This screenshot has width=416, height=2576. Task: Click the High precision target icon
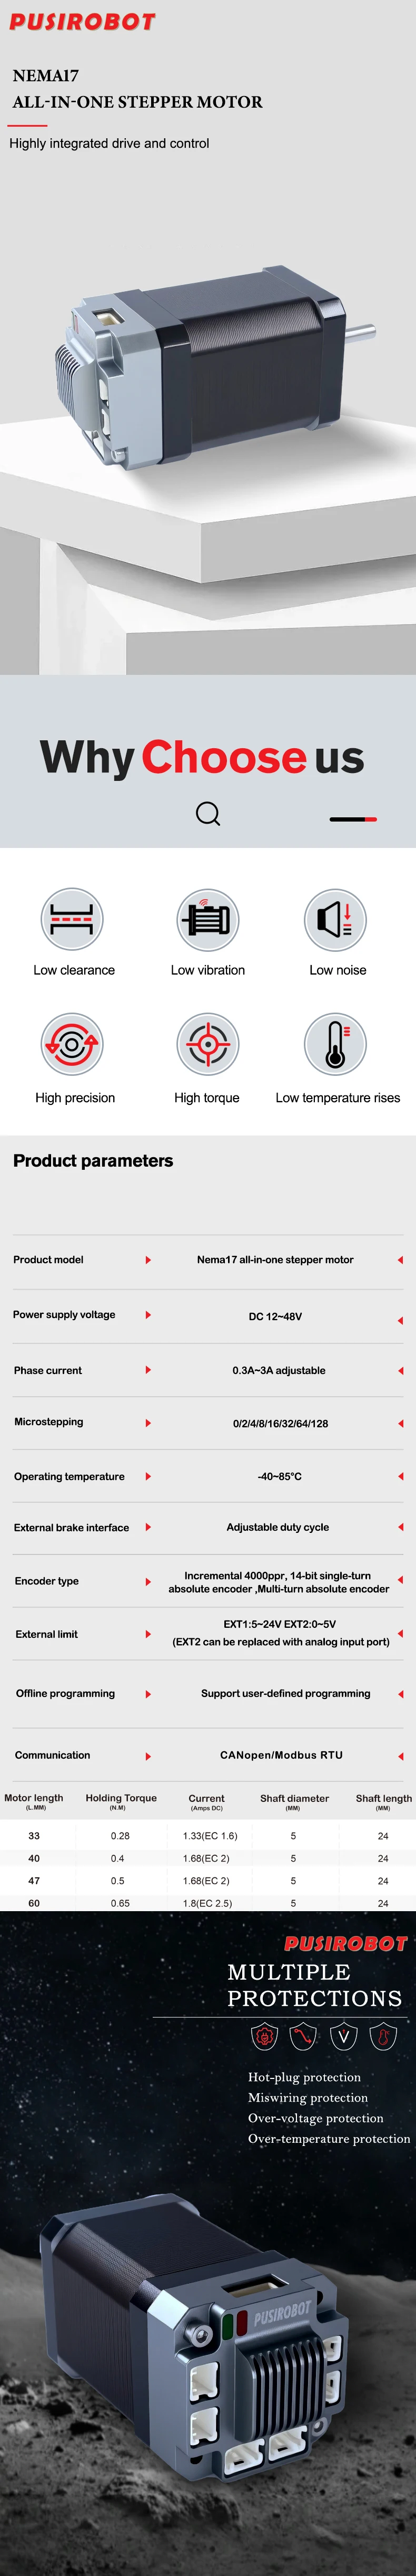click(72, 1044)
